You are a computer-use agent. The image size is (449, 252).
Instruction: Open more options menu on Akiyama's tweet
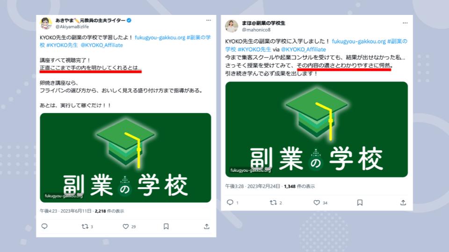(209, 20)
